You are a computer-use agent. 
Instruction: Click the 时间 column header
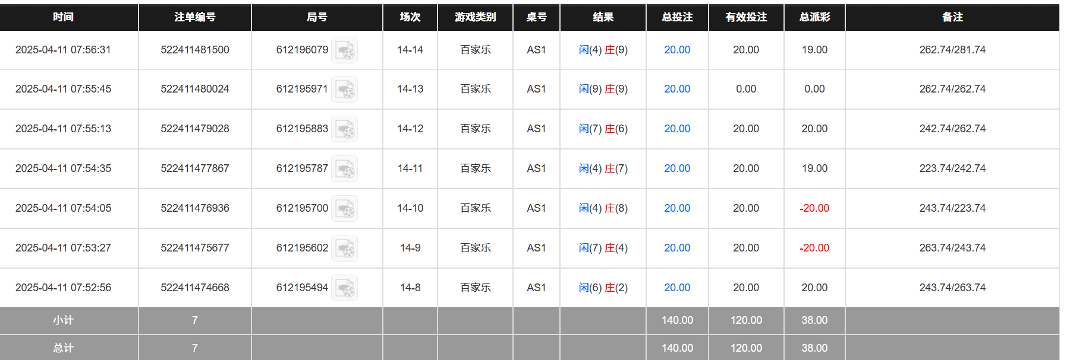coord(64,17)
